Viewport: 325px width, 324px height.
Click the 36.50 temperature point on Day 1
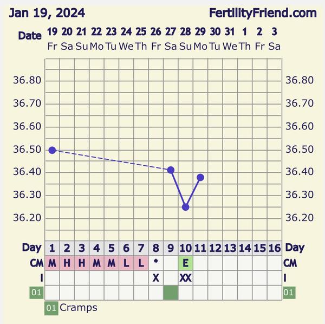[52, 150]
